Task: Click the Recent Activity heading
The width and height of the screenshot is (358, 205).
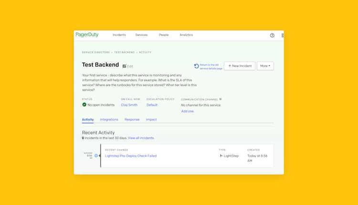Action: (x=98, y=132)
